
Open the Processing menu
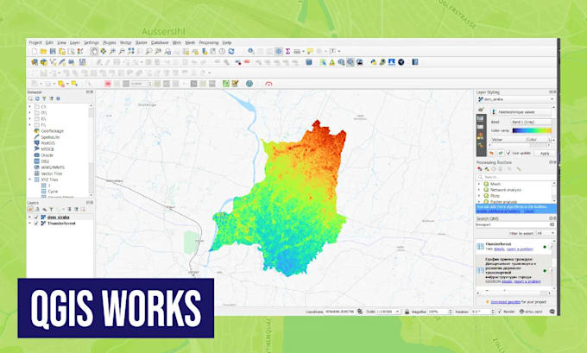pyautogui.click(x=209, y=42)
